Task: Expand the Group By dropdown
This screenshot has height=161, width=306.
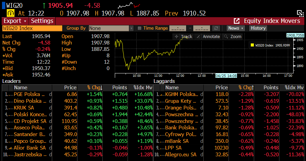Action: pos(131,28)
